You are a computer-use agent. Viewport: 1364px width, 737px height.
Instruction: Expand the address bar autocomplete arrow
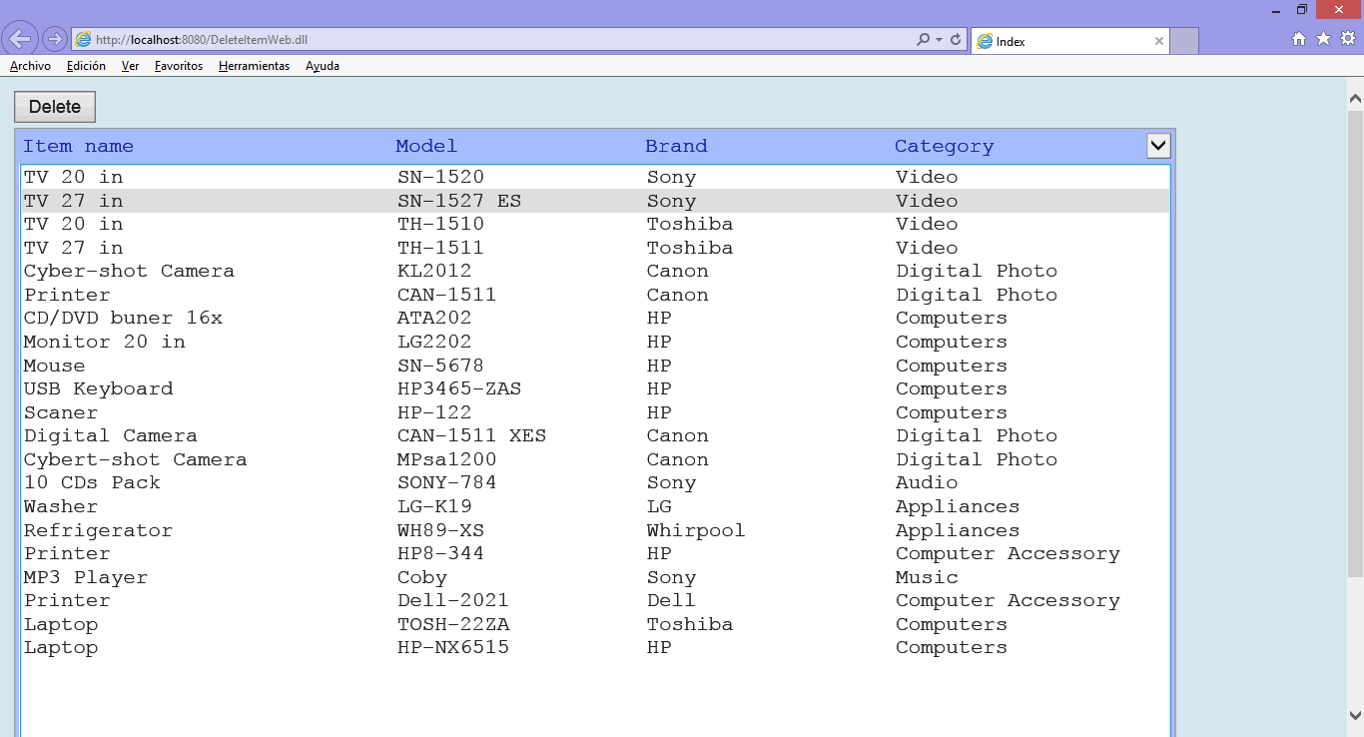pos(939,40)
